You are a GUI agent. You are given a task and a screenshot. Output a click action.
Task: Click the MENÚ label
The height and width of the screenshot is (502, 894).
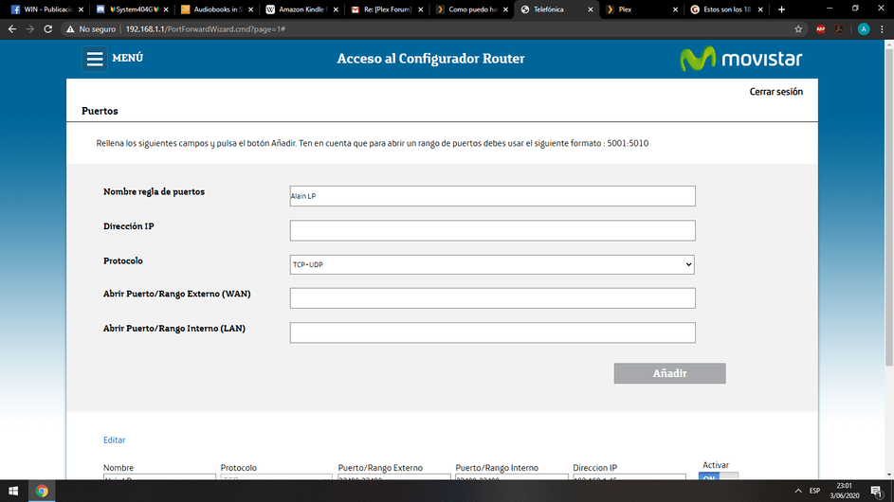(128, 58)
